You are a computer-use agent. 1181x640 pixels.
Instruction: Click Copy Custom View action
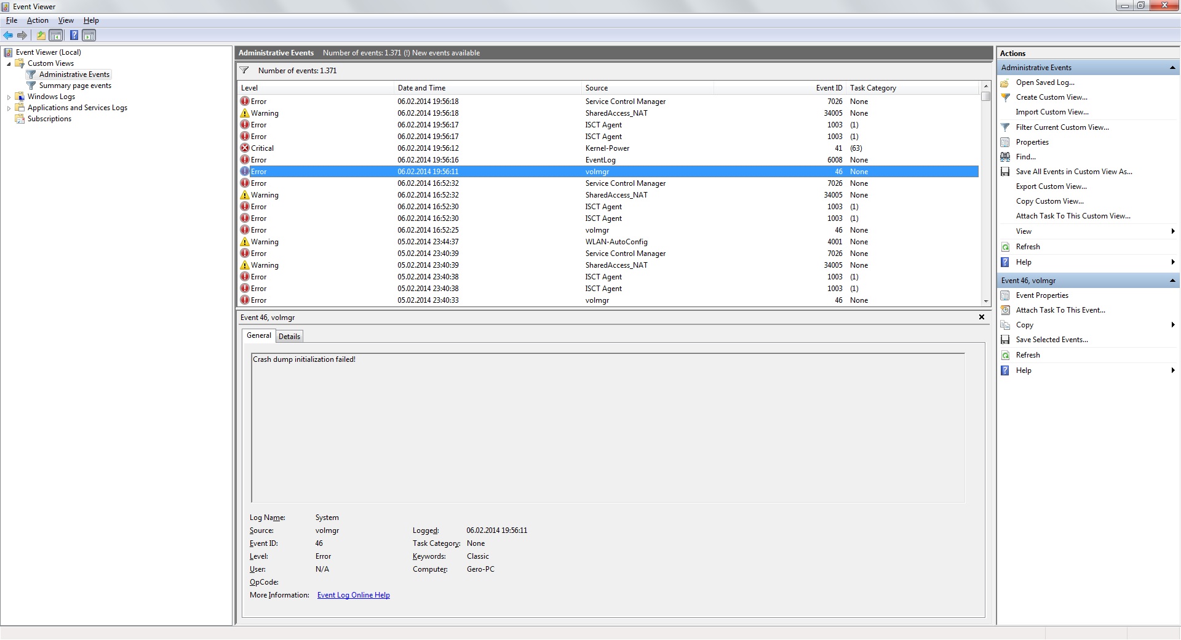1050,201
